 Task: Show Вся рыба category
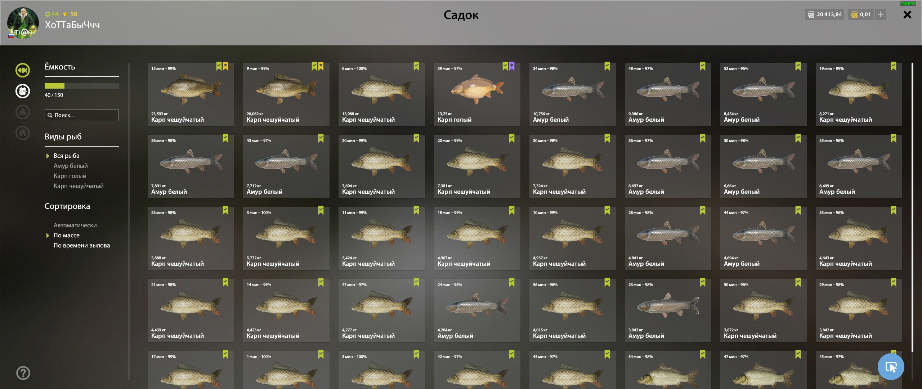(66, 156)
